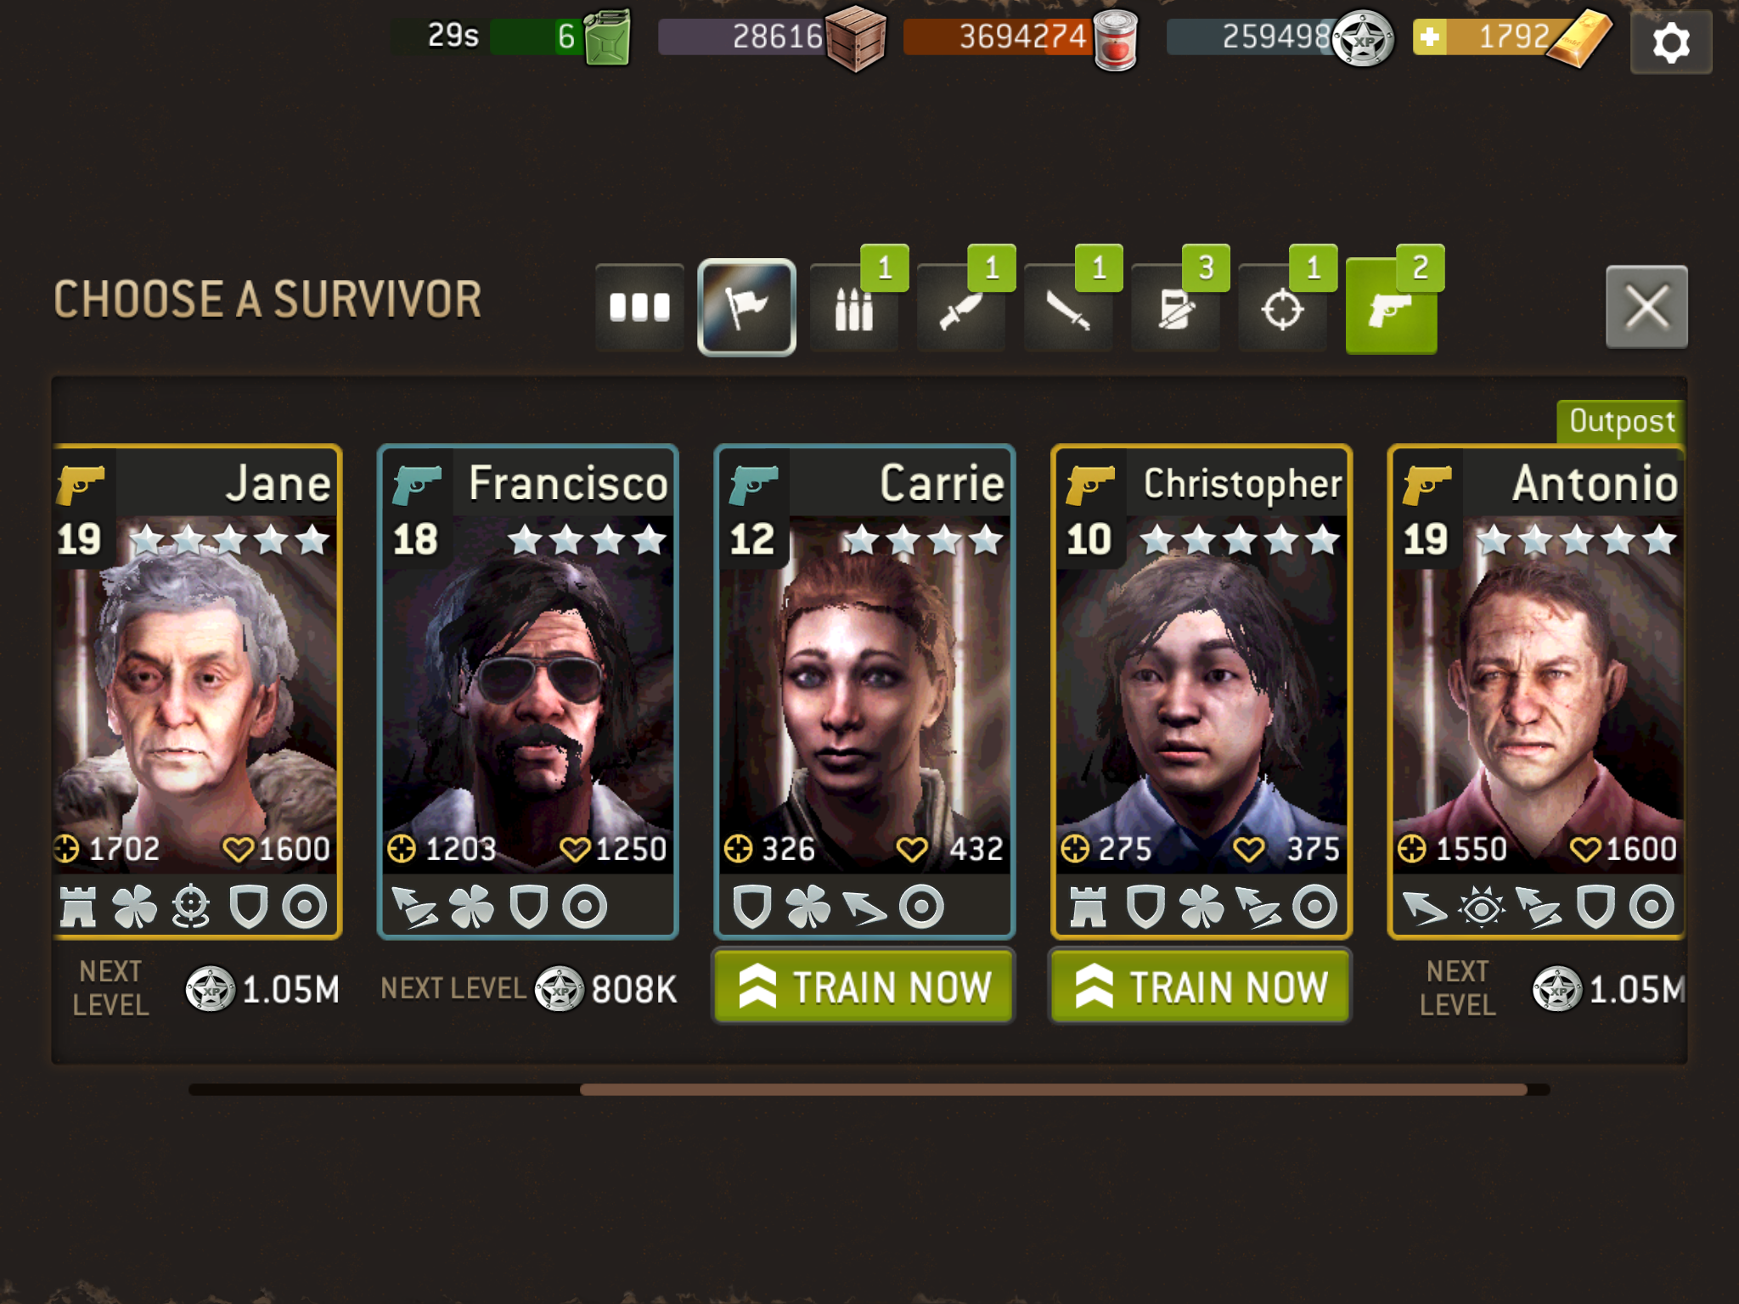Tap the tomato can supplies icon
1739x1304 pixels.
pos(1116,40)
